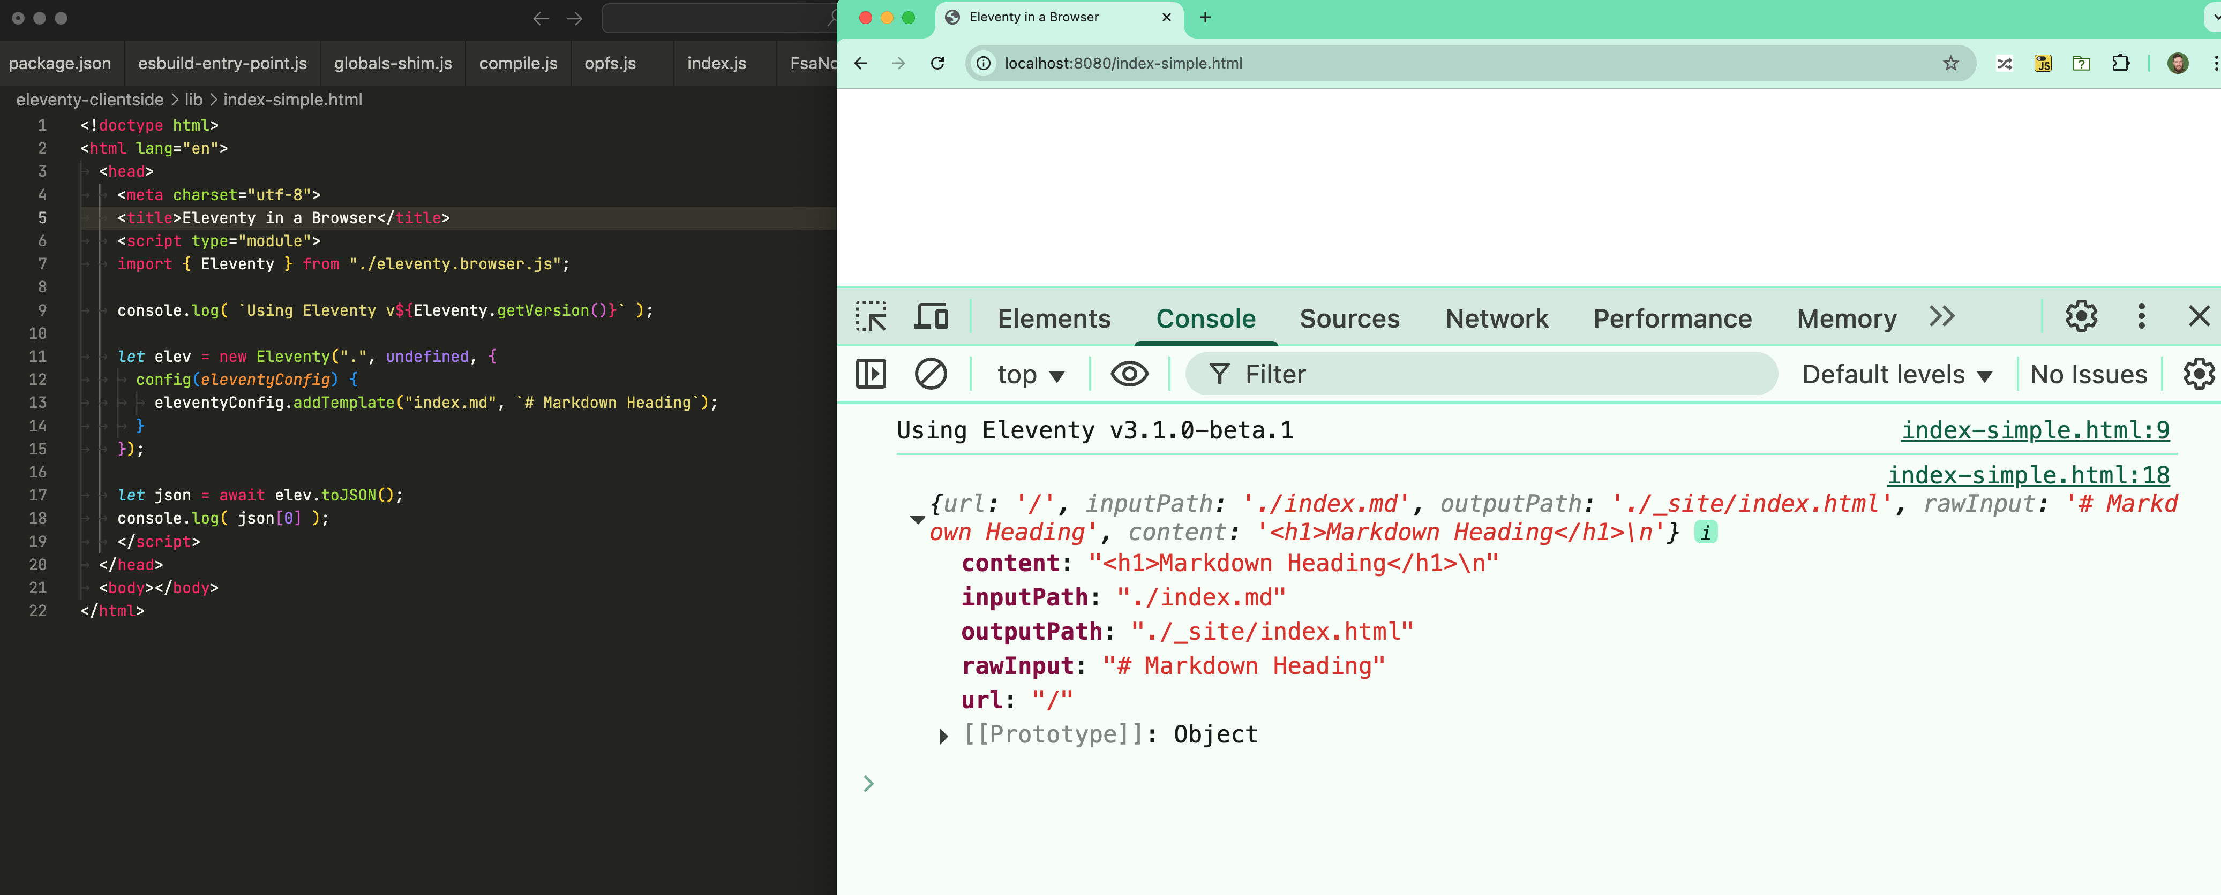
Task: Open DevTools three-dot customize menu
Action: [x=2142, y=317]
